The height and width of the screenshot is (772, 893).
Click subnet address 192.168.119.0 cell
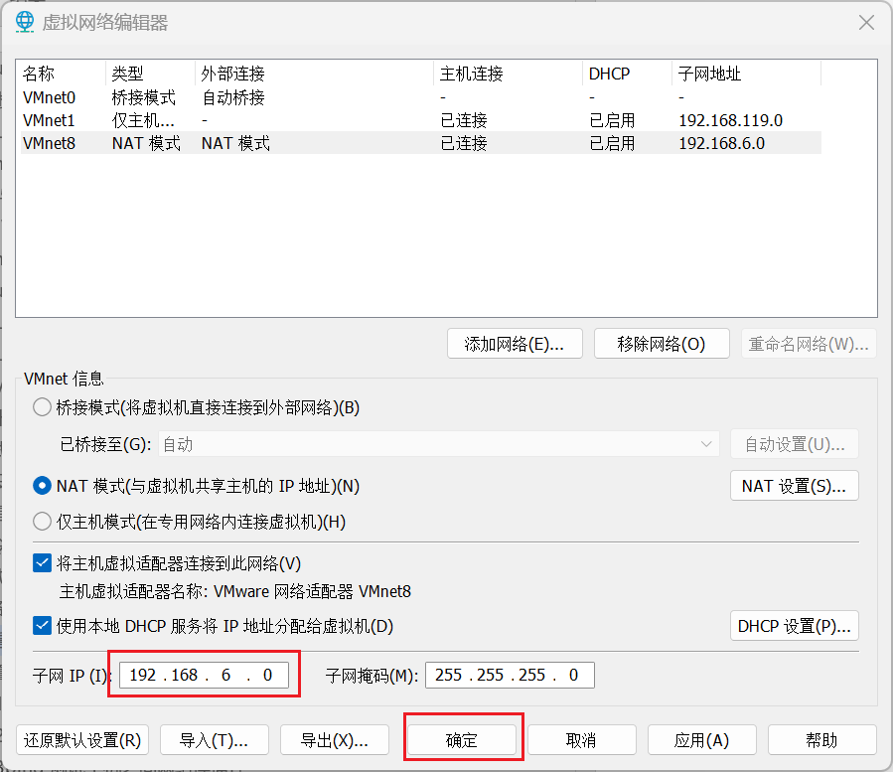coord(731,120)
